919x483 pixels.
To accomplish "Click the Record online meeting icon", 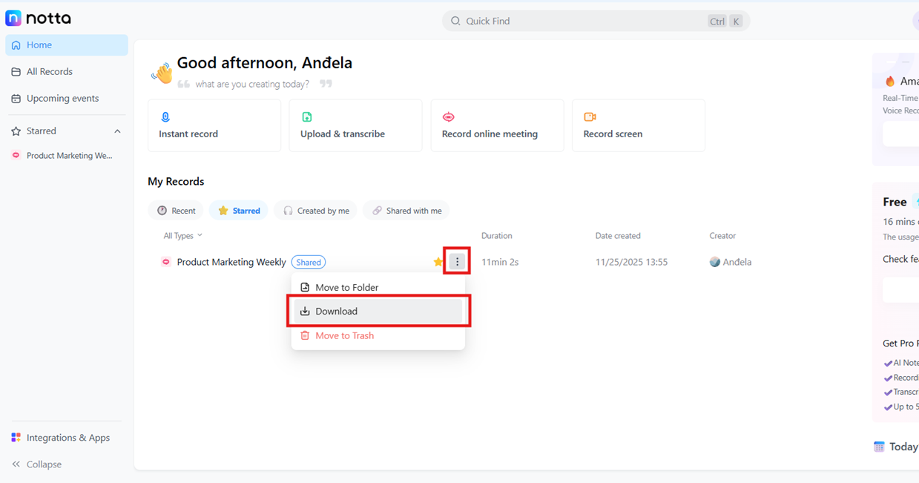I will pos(448,117).
